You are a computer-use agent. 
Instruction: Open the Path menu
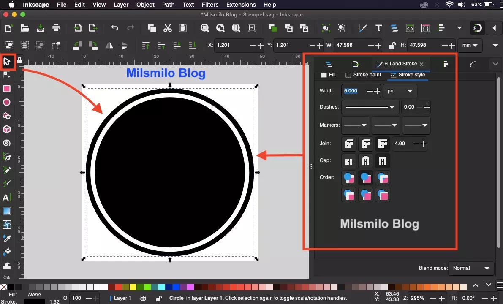168,5
